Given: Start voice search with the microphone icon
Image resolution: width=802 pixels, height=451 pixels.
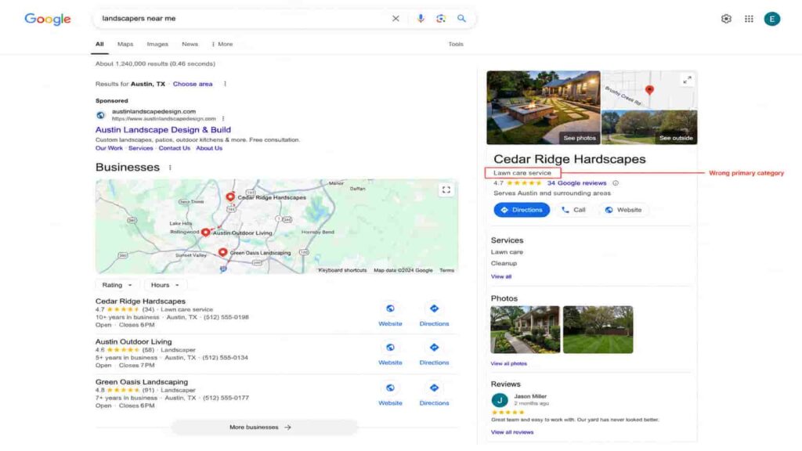Looking at the screenshot, I should pos(421,19).
